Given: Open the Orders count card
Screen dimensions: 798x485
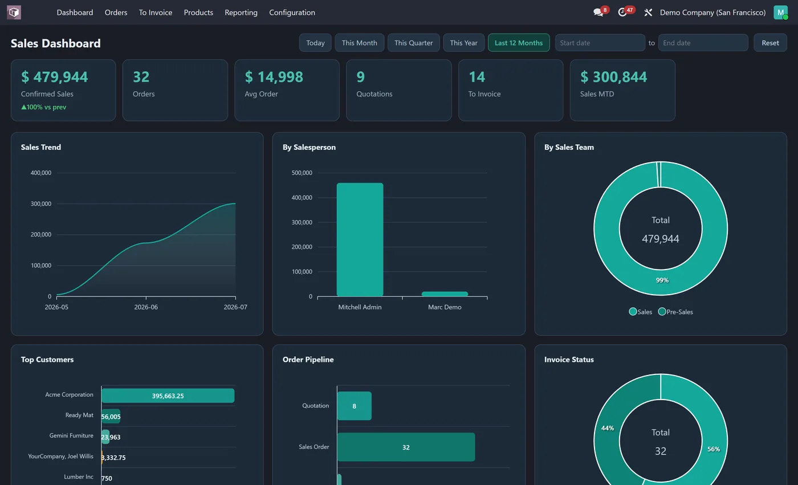Looking at the screenshot, I should pos(175,90).
